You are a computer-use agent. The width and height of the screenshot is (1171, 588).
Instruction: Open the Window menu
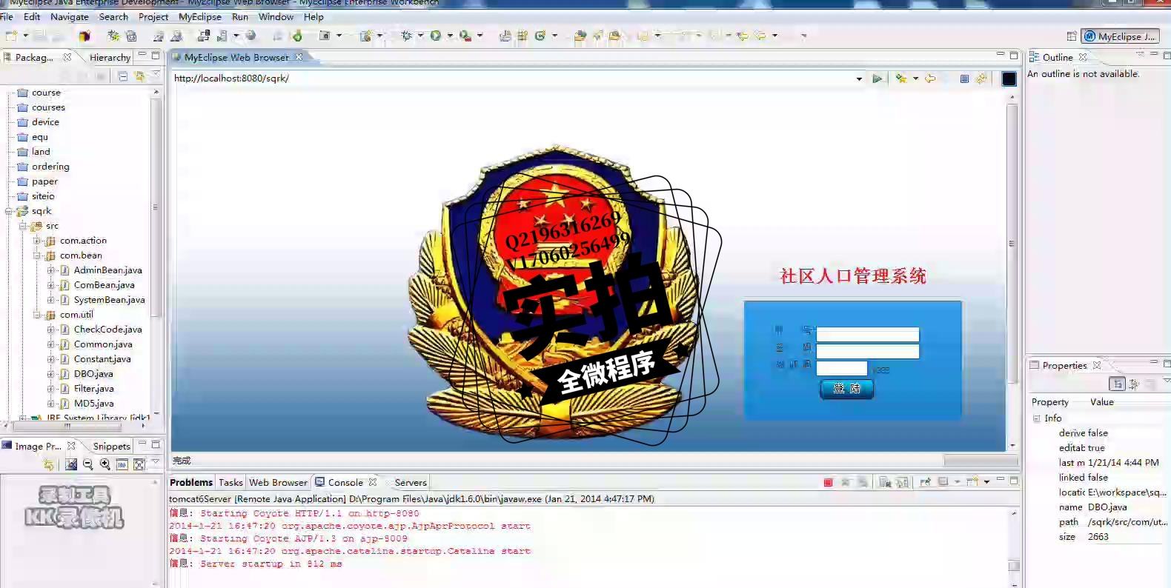click(276, 16)
